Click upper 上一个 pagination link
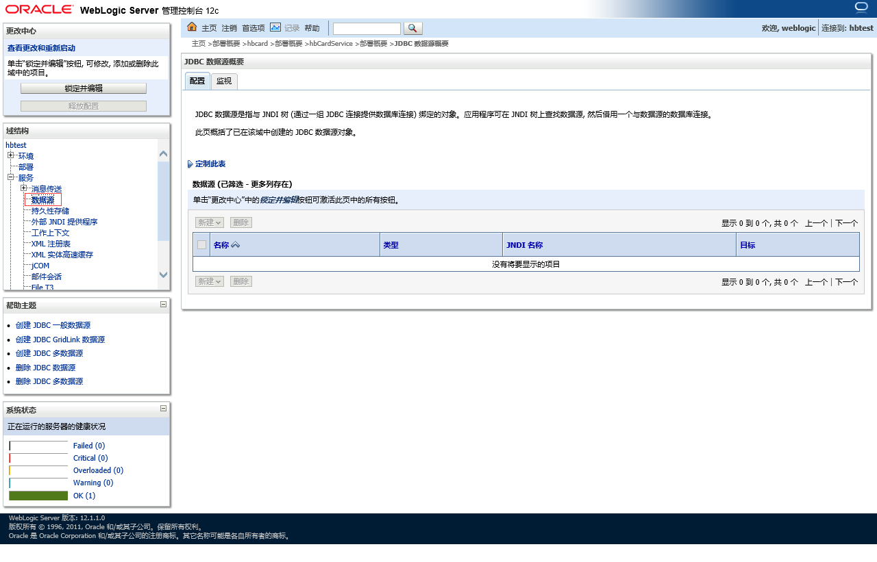Viewport: 877px width, 562px height. coord(816,223)
